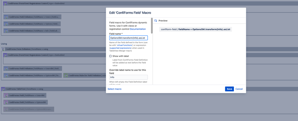Click the Rules for Field Definition icon
Image resolution: width=298 pixels, height=121 pixels.
tap(65, 75)
